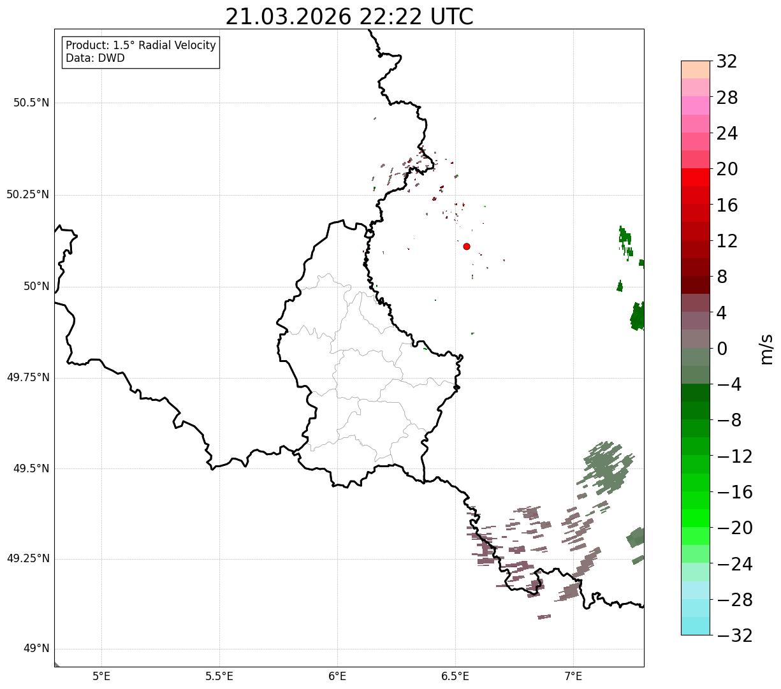Viewport: 781px width, 689px height.
Task: Click the 49.75°N latitude label
Action: [x=27, y=377]
